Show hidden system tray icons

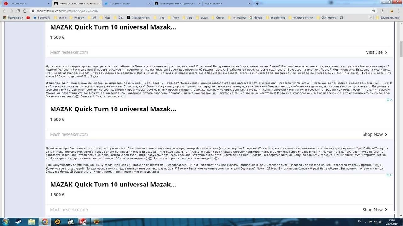(x=366, y=222)
